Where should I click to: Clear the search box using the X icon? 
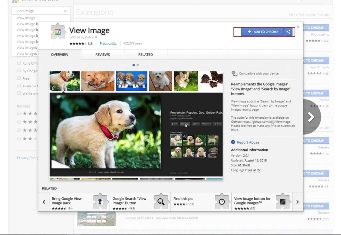[65, 11]
